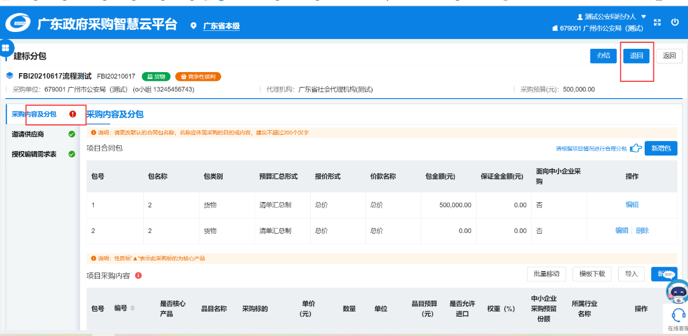Click the pointing hand icon near 新增包
The height and width of the screenshot is (336, 688).
[636, 148]
